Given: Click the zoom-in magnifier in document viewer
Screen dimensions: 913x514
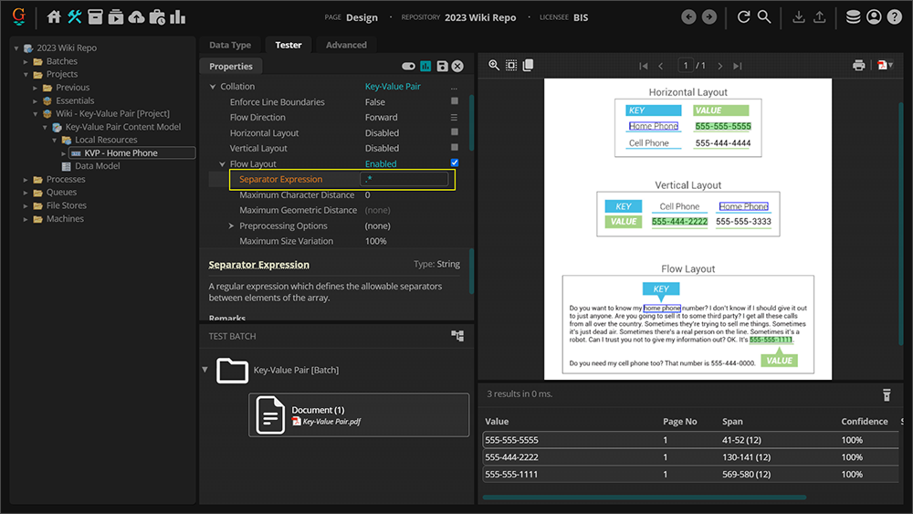Looking at the screenshot, I should coord(494,66).
